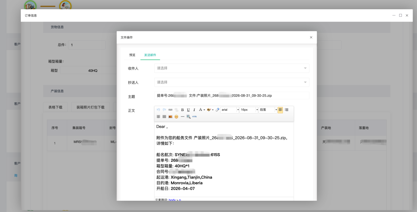This screenshot has width=417, height=212.
Task: Insert an emoticon into email body
Action: (x=176, y=116)
